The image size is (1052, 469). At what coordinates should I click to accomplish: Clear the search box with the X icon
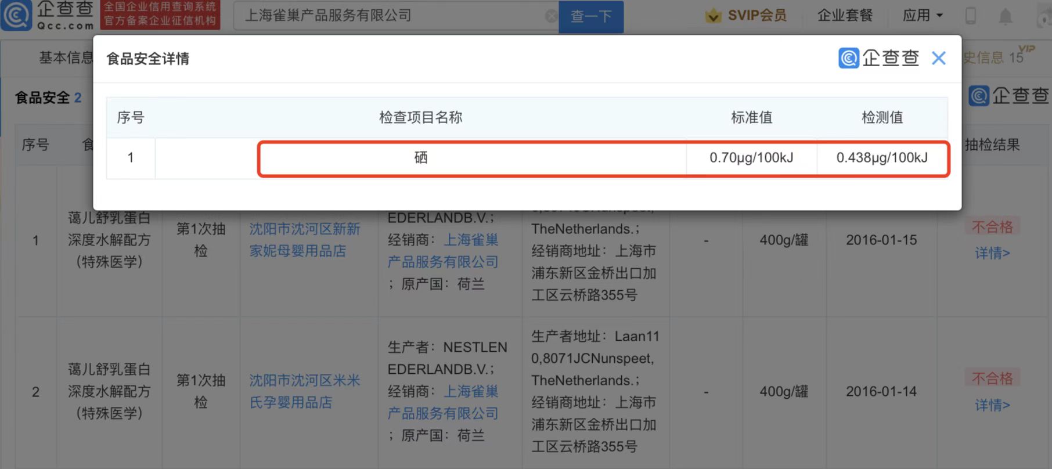[551, 16]
